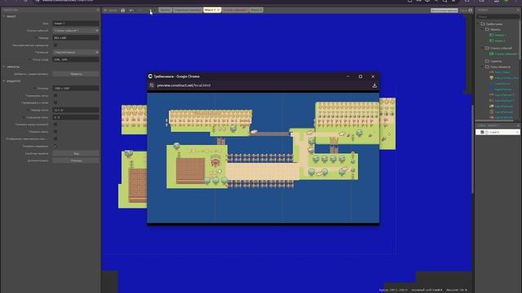Switch to the leftmost editor tab

(x=165, y=10)
